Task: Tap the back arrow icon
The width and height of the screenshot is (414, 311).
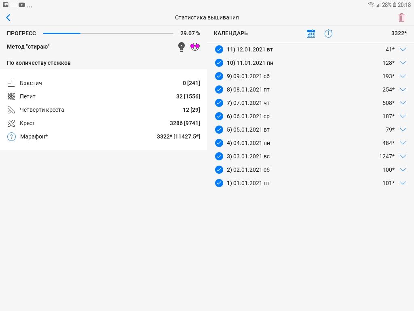Action: tap(8, 17)
